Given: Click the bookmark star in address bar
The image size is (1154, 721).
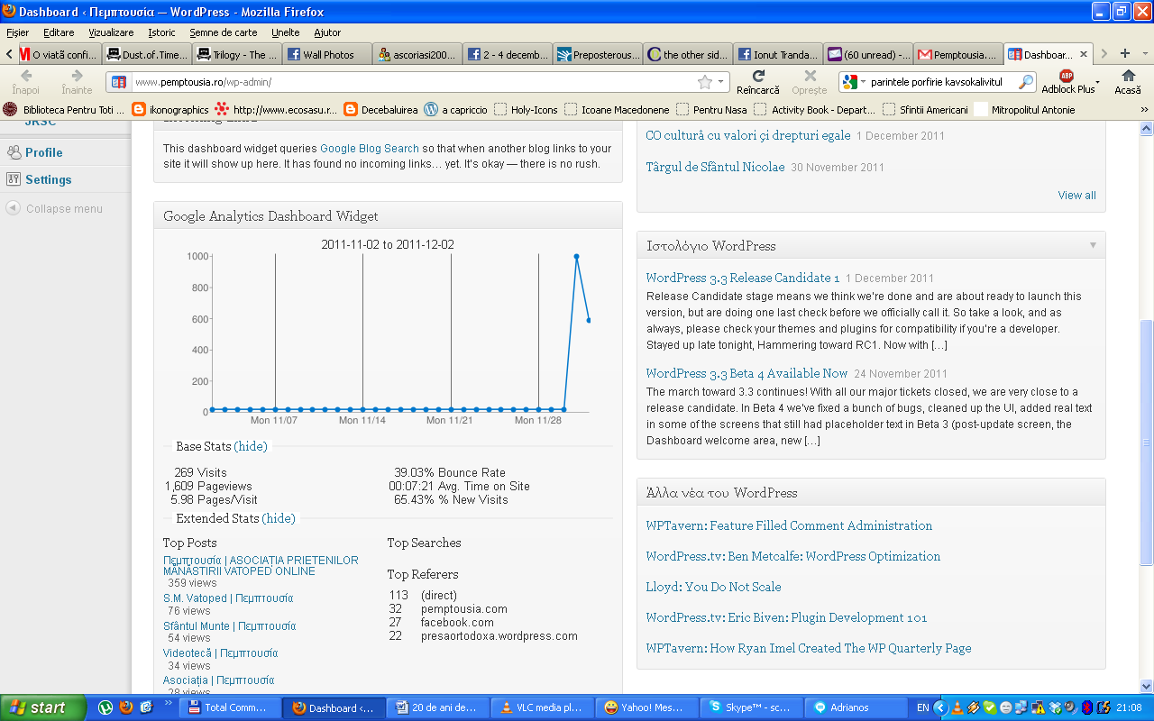Looking at the screenshot, I should (x=705, y=82).
